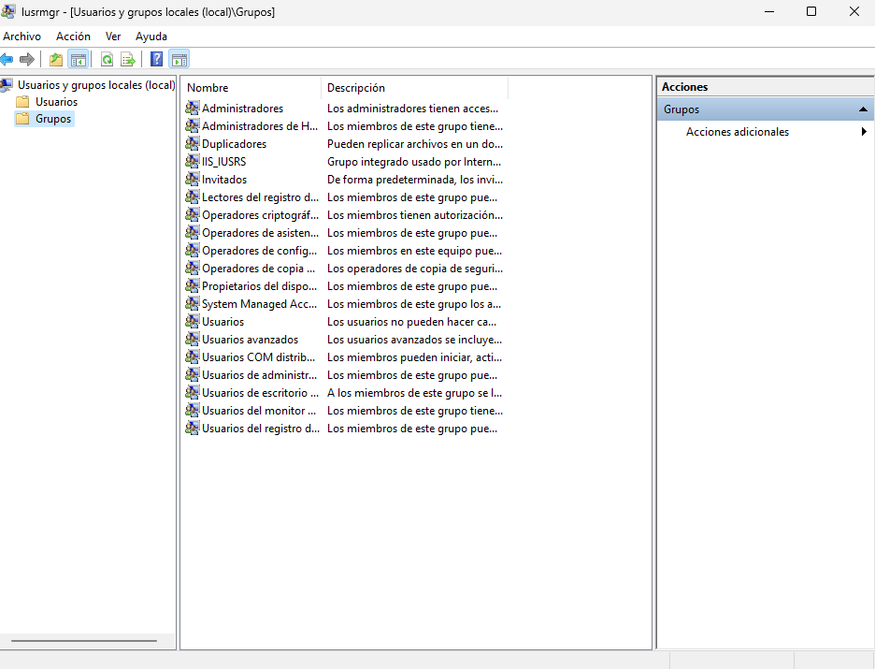
Task: Select the Usuarios folder in tree
Action: pos(56,102)
